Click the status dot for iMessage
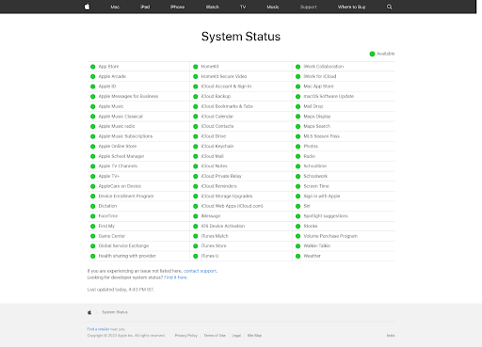This screenshot has height=347, width=482. point(196,216)
